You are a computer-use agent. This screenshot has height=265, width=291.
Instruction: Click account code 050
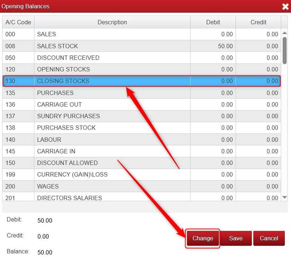tap(10, 58)
